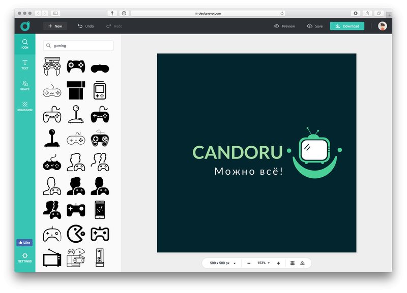Reload the page in the browser

282,13
